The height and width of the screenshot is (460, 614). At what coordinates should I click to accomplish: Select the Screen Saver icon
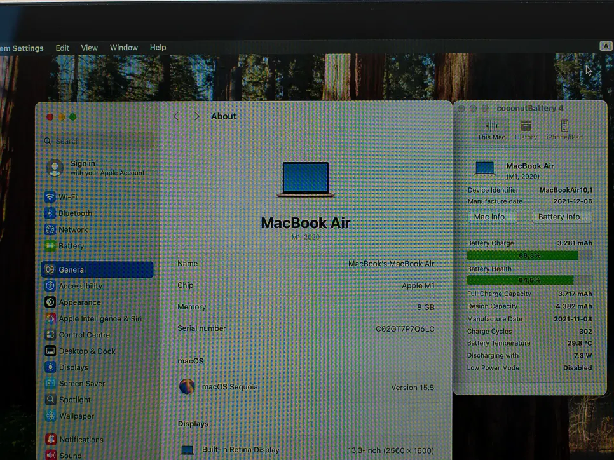pos(50,383)
